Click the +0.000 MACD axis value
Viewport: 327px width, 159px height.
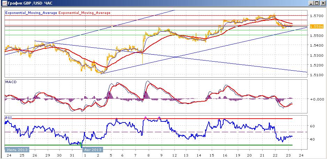coord(317,99)
